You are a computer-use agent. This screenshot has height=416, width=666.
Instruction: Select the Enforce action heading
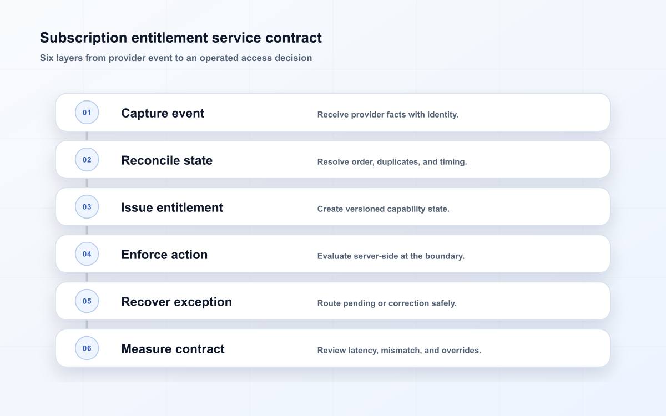pos(164,255)
